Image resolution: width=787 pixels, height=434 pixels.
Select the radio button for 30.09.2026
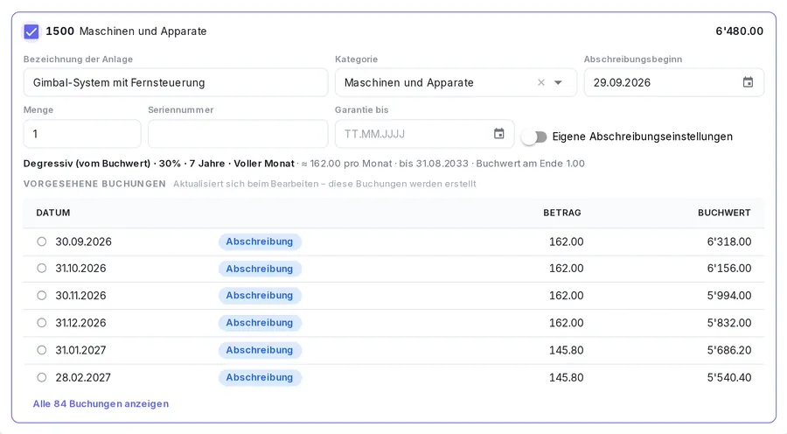click(x=42, y=241)
